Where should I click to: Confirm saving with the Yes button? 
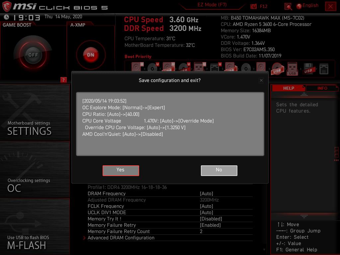pyautogui.click(x=121, y=170)
